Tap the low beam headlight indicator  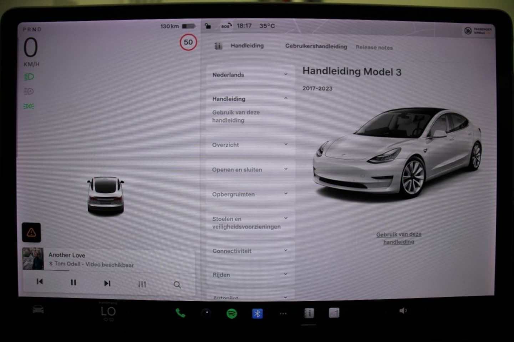tap(29, 77)
